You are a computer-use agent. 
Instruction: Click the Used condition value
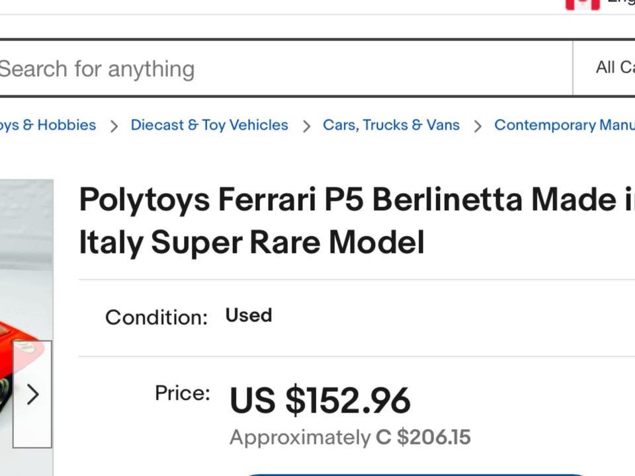coord(249,315)
